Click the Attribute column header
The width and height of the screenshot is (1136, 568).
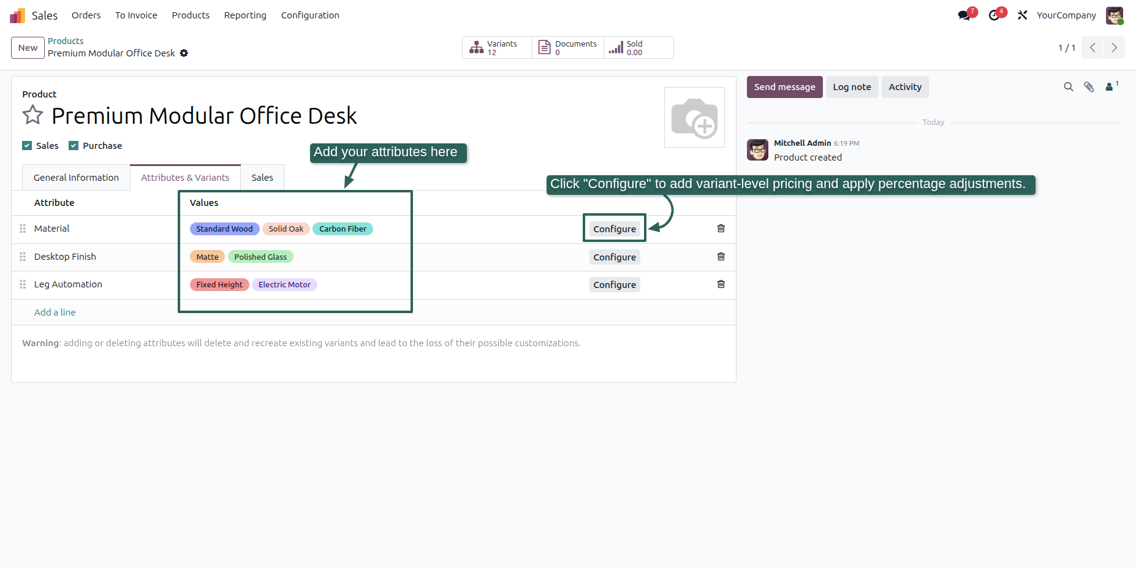(x=54, y=203)
